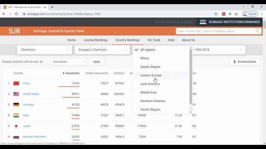Click Russian Federation flag icon
The height and width of the screenshot is (149, 266).
(x=16, y=137)
